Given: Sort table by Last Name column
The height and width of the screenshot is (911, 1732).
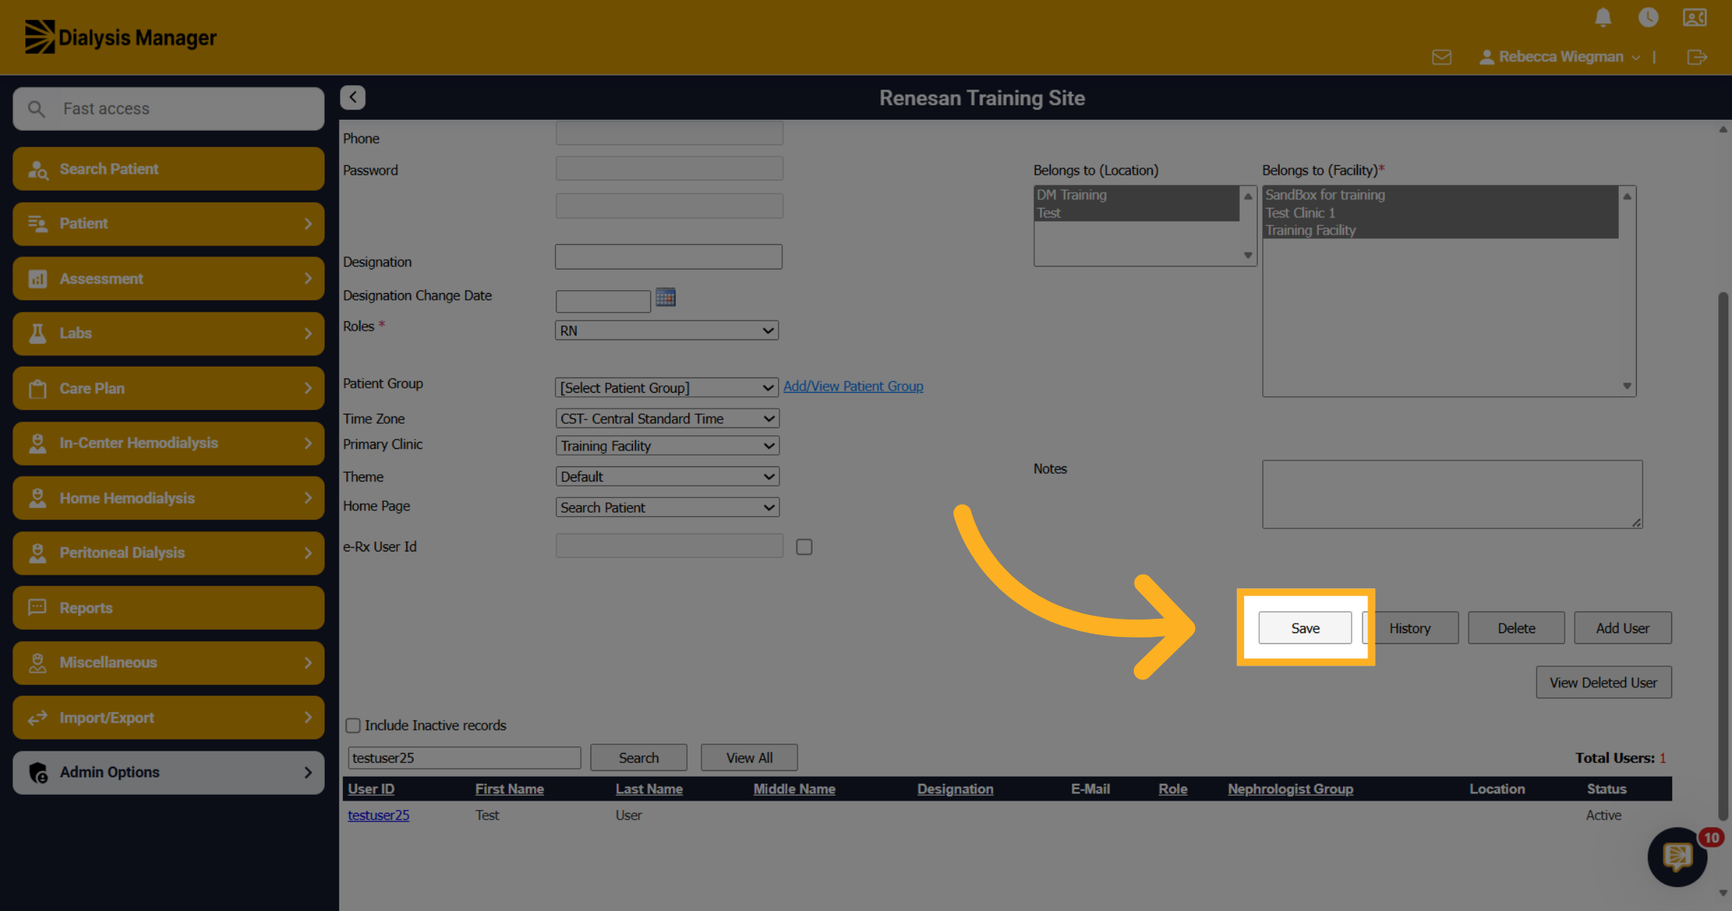Looking at the screenshot, I should 649,789.
